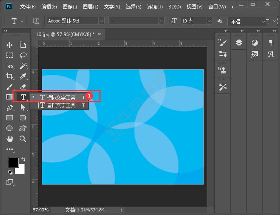280x215 pixels.
Task: Open the 滤镜(T) menu
Action: pyautogui.click(x=155, y=7)
